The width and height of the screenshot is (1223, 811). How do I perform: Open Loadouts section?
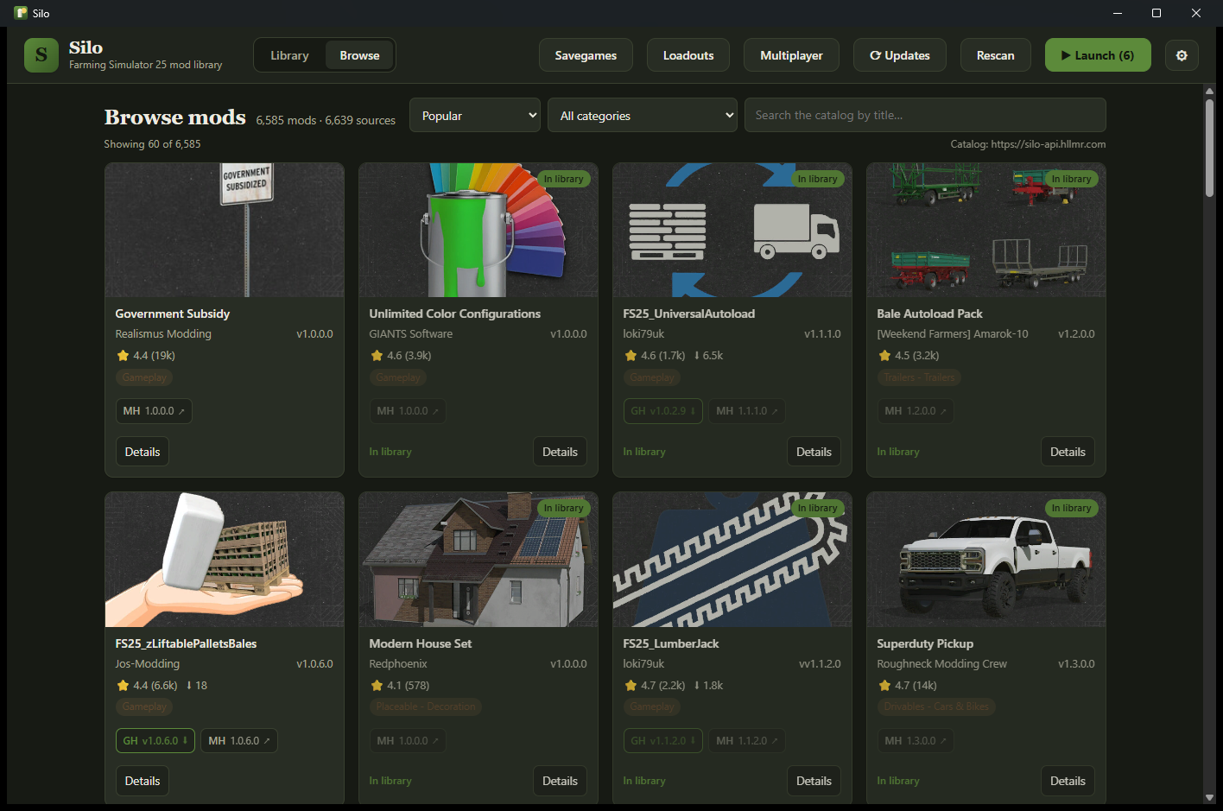click(x=688, y=55)
